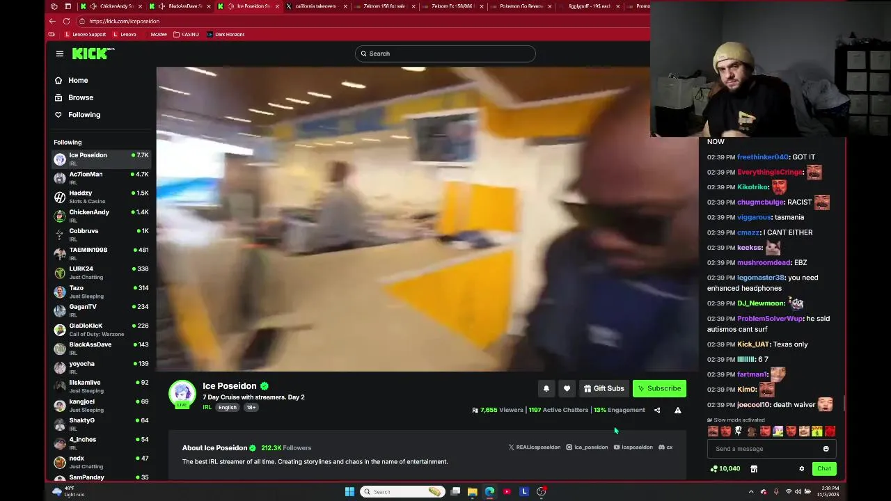
Task: Open the chat settings gear
Action: point(802,468)
